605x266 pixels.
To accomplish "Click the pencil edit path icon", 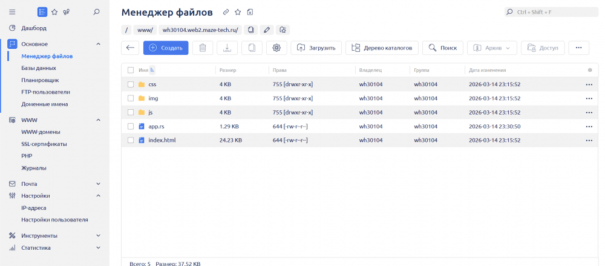I will (267, 30).
